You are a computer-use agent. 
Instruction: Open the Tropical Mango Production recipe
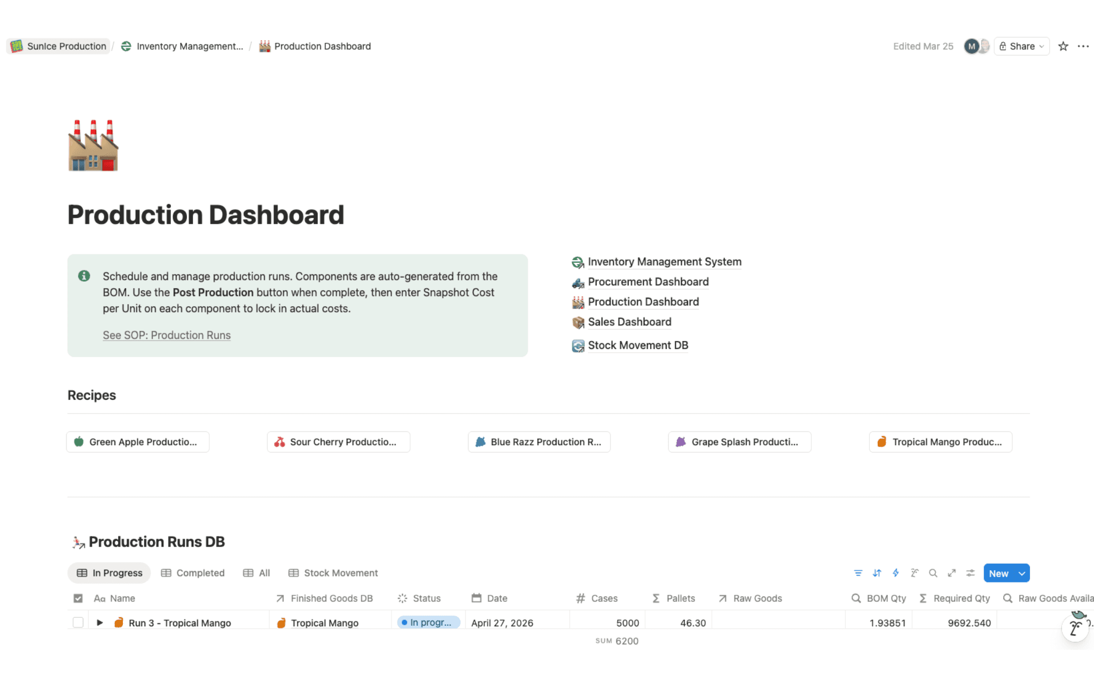940,441
